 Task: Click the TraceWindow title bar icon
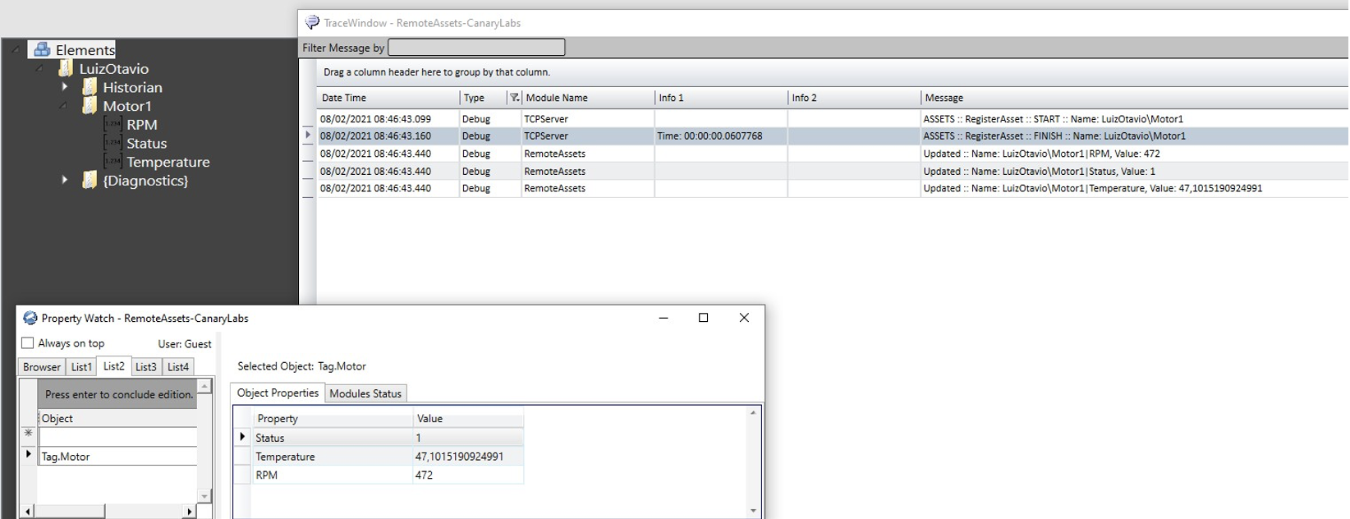312,23
